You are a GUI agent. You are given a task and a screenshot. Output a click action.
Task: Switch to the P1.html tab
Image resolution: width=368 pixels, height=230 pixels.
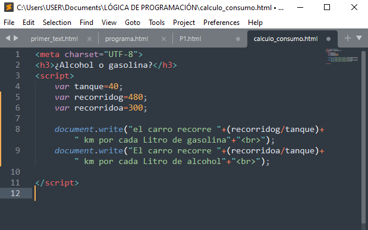[190, 39]
